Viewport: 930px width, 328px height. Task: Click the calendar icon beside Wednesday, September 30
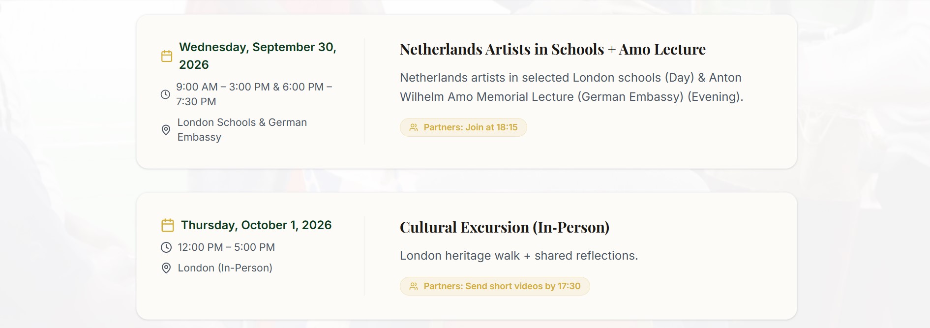167,56
